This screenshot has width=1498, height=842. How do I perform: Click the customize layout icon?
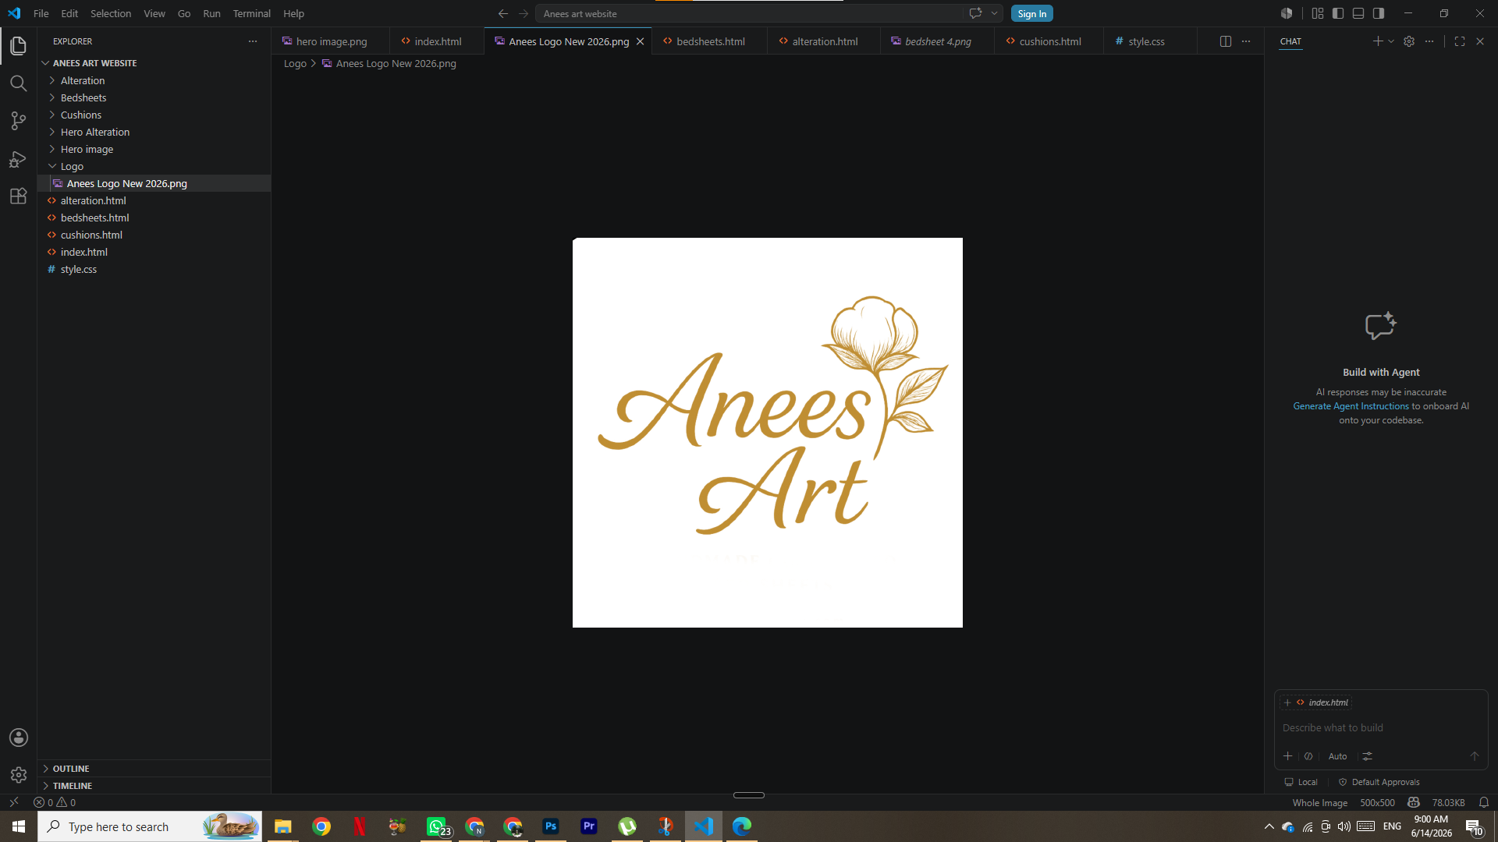pos(1318,13)
